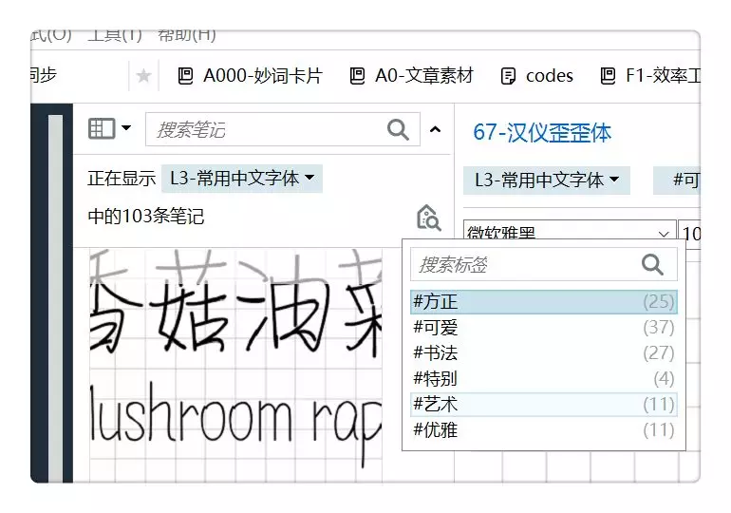Open the A0-文章素材 notebook shortcut
This screenshot has height=513, width=731.
click(412, 76)
